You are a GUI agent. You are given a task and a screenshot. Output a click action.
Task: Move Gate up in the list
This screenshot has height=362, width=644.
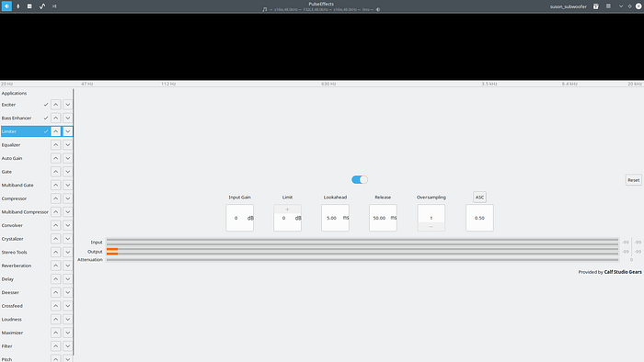[x=56, y=172]
